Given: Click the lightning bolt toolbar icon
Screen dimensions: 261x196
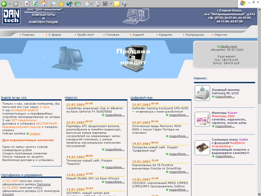Looking at the screenshot, I should coord(124,4).
